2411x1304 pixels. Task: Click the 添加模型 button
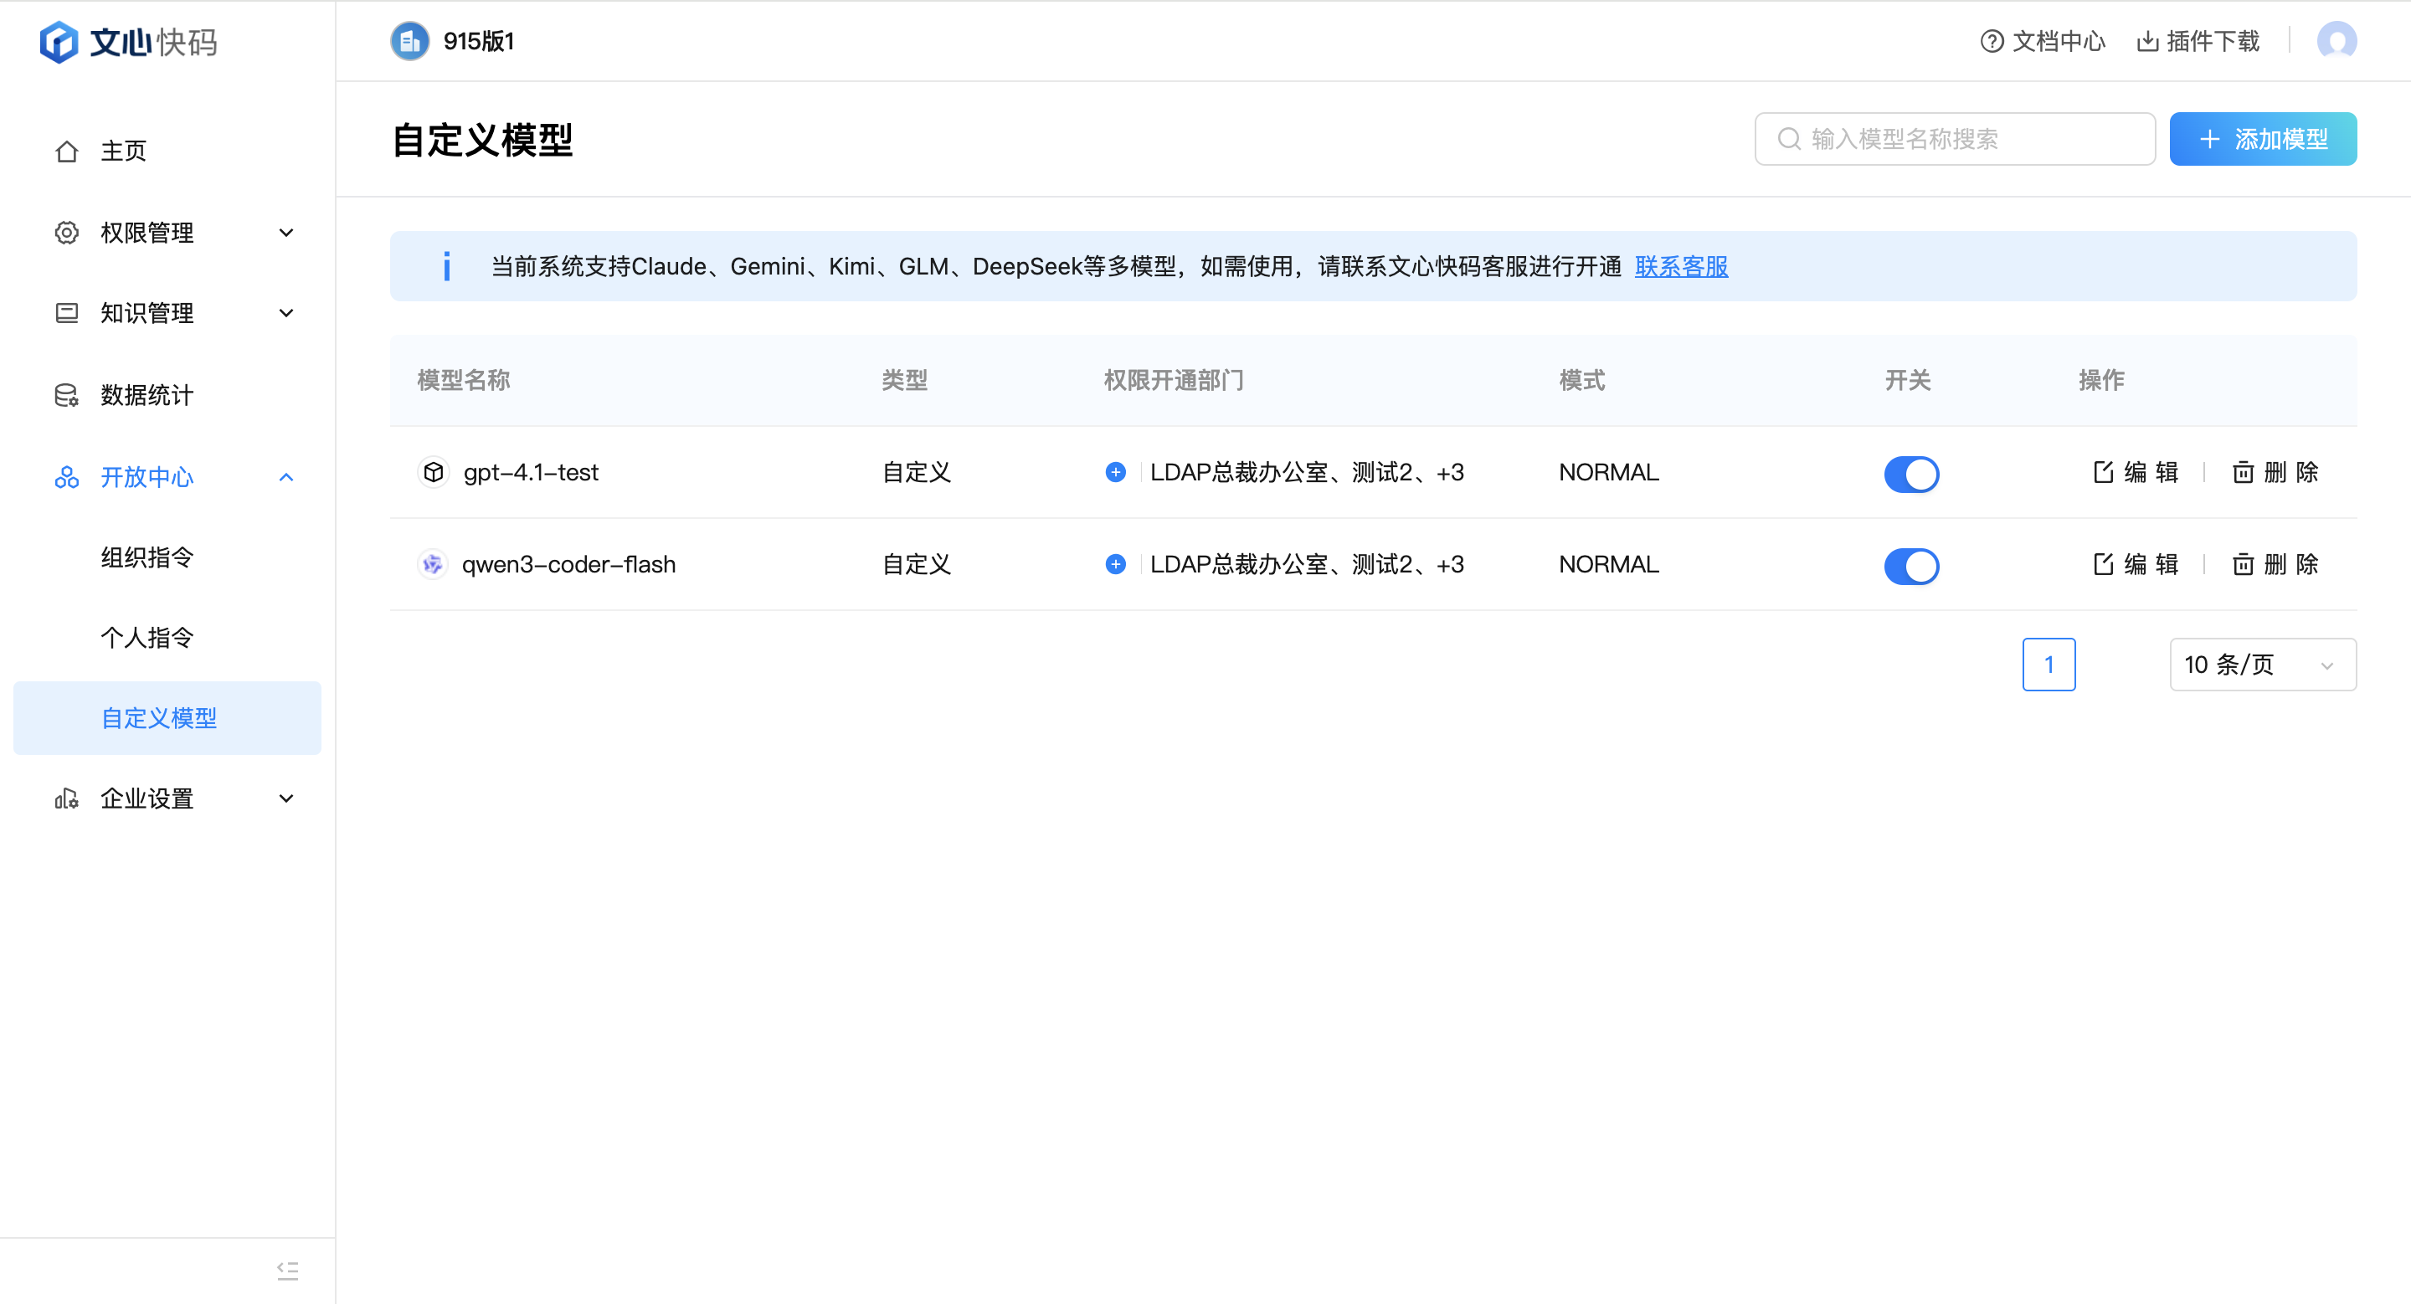[2261, 140]
